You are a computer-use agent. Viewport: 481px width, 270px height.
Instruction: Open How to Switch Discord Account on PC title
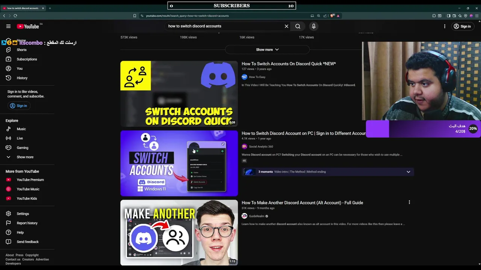[x=304, y=133]
